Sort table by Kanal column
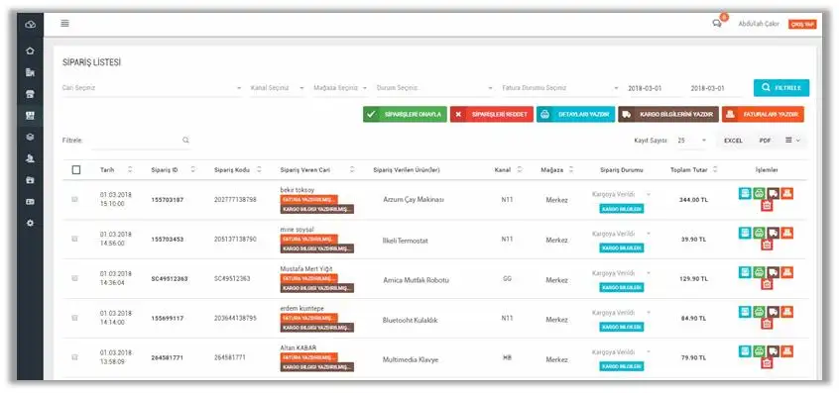839x393 pixels. (x=520, y=170)
